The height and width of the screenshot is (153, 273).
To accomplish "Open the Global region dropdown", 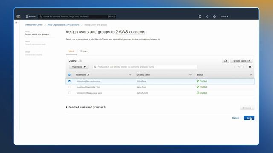I will [224, 17].
